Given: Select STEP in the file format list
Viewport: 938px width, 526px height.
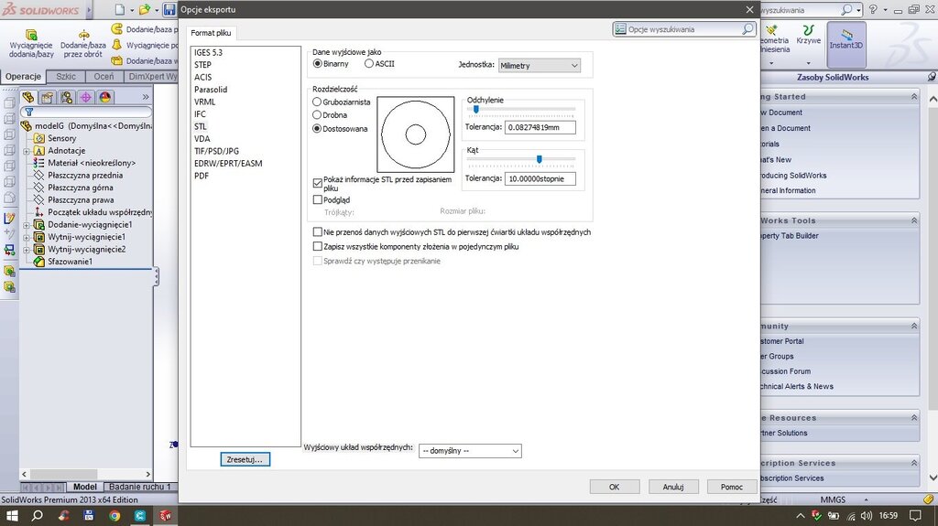Looking at the screenshot, I should (x=202, y=65).
